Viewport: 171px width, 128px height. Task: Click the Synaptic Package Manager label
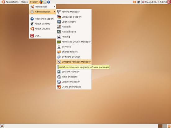[76, 62]
